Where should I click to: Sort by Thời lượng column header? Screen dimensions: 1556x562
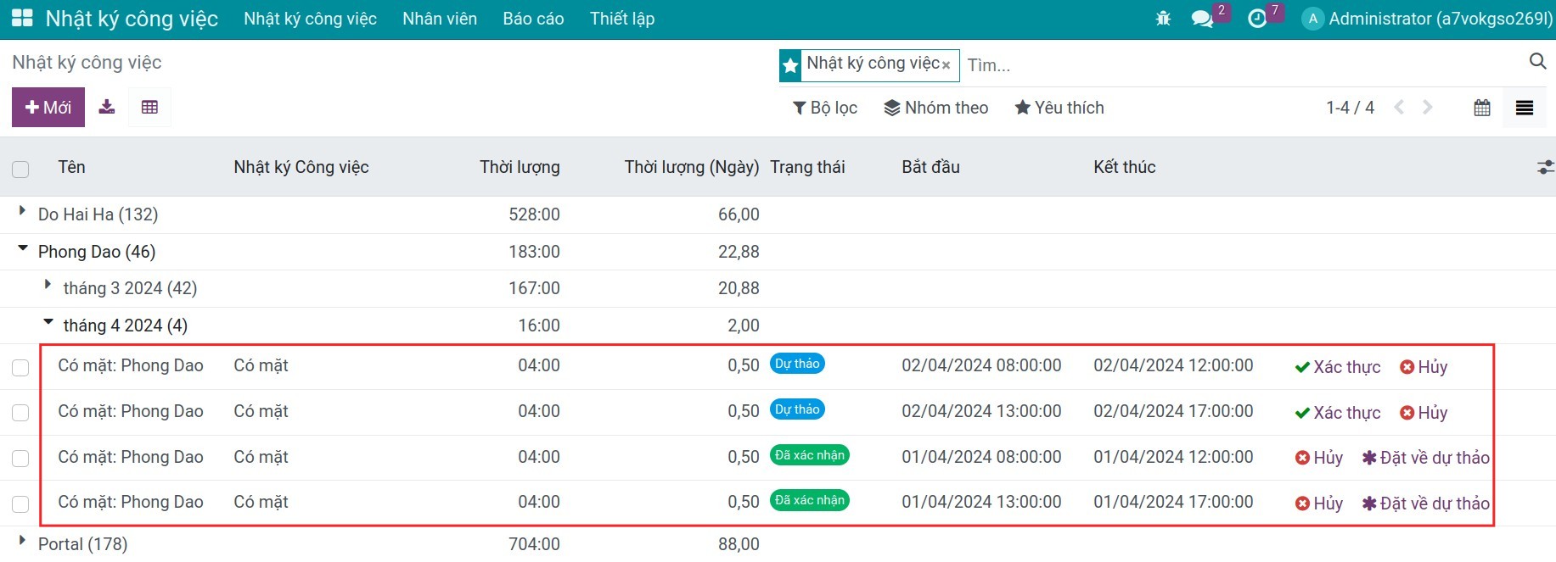coord(520,167)
